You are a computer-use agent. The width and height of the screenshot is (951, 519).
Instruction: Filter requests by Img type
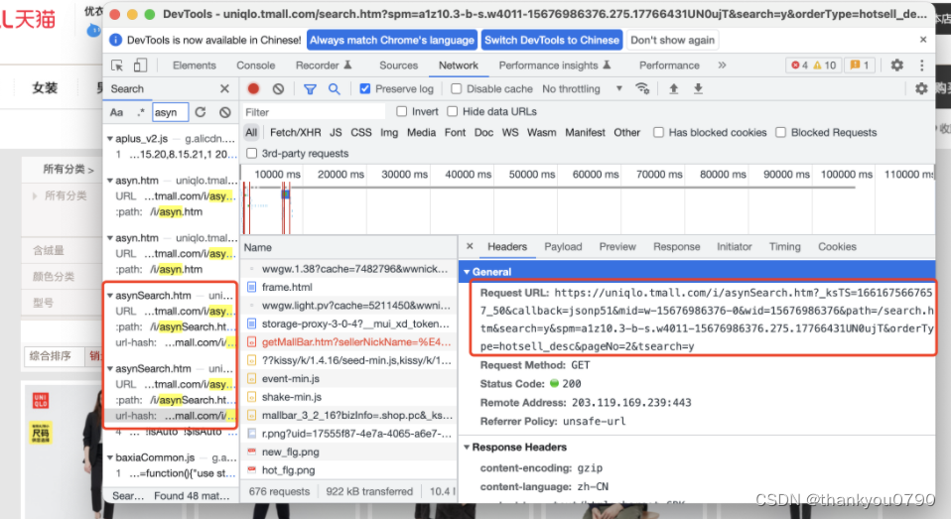(389, 132)
